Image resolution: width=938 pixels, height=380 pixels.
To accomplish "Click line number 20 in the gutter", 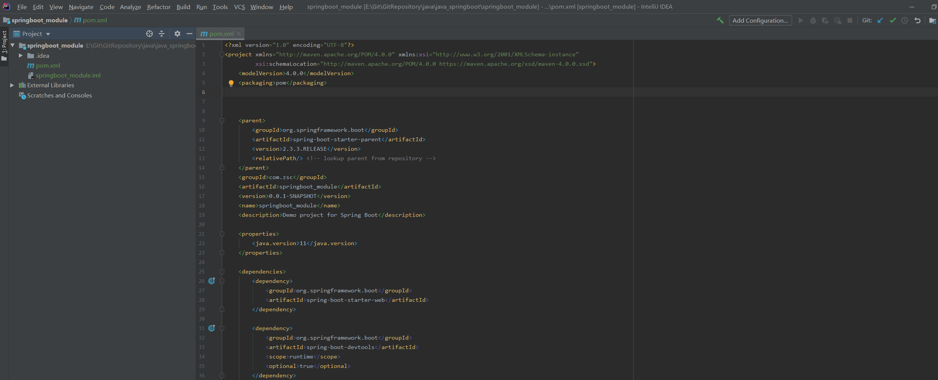I will 202,224.
